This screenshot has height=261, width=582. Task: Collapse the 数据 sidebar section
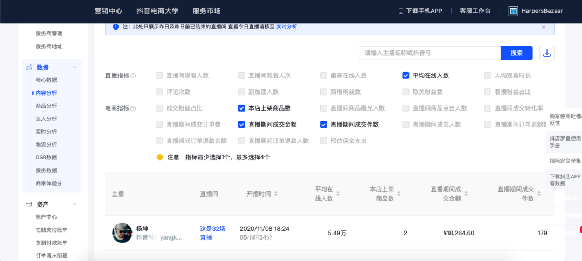click(x=74, y=67)
